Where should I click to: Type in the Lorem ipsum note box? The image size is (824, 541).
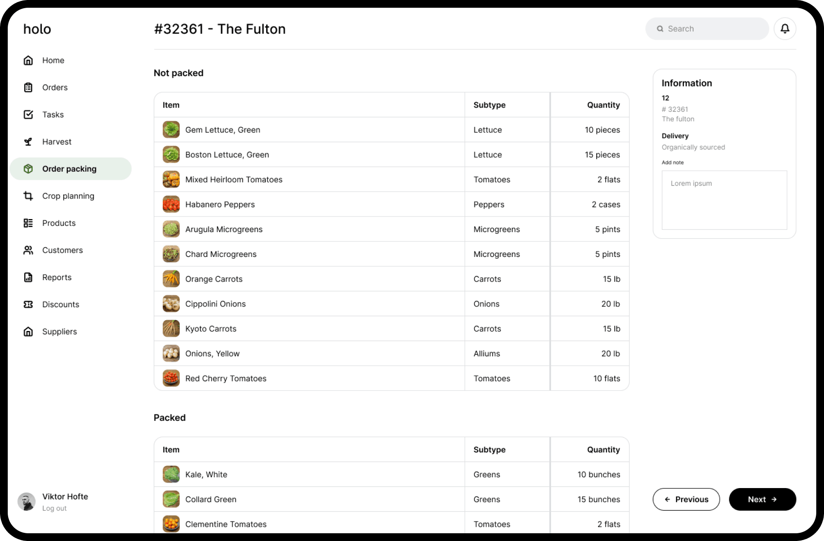pyautogui.click(x=724, y=200)
